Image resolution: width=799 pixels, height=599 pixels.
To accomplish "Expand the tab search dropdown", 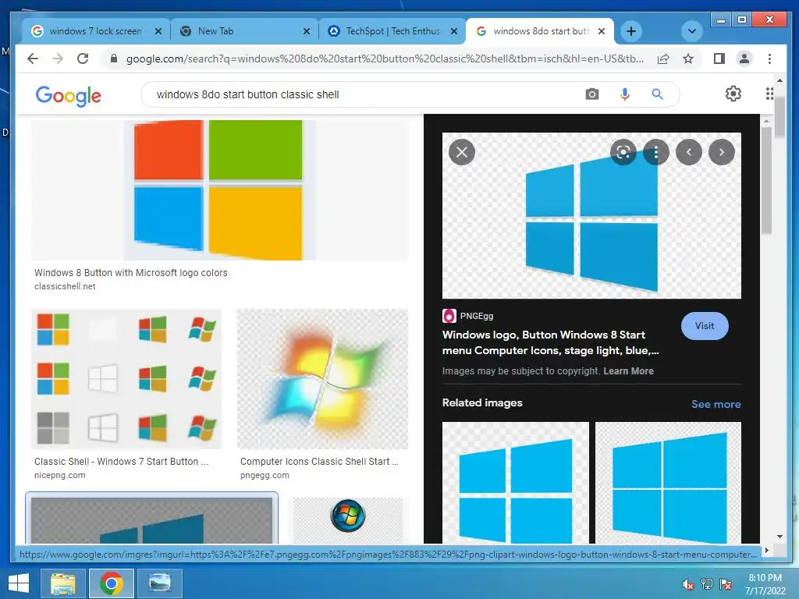I will 691,31.
